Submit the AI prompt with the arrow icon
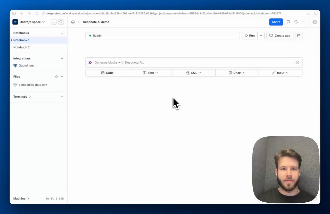 (x=297, y=62)
